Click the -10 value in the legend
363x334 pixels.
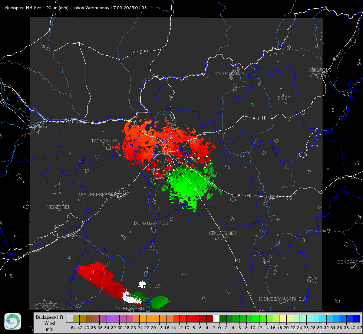[x=186, y=328]
